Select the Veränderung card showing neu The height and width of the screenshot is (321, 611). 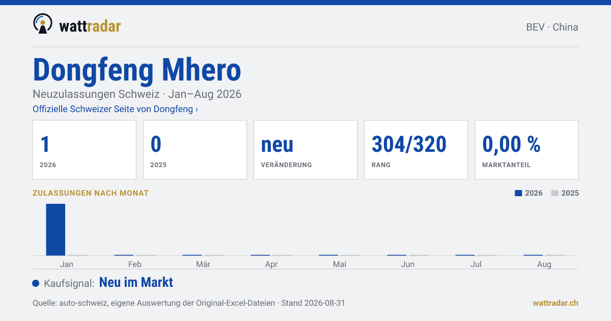coord(305,150)
